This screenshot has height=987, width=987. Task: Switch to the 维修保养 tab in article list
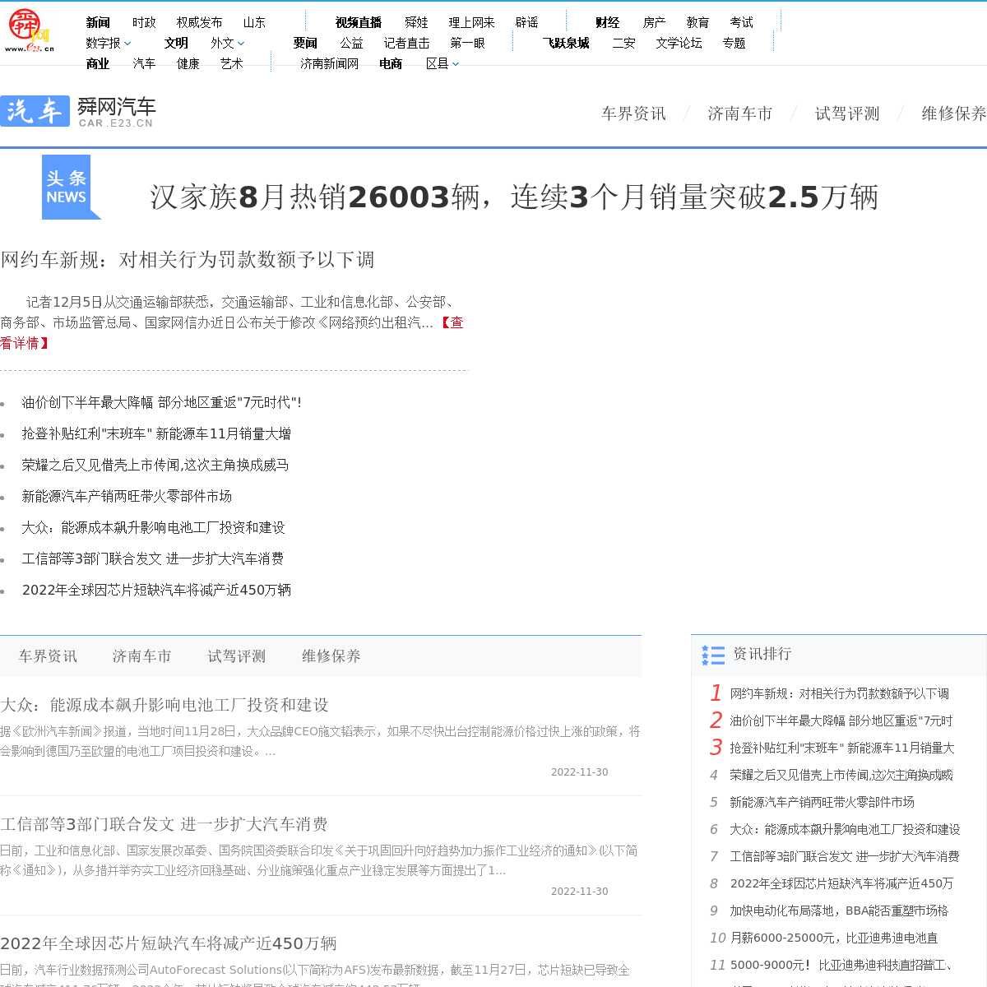(331, 656)
